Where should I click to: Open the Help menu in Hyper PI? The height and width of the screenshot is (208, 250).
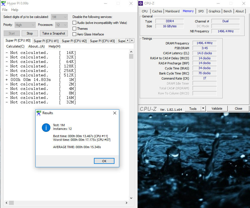pos(15,10)
